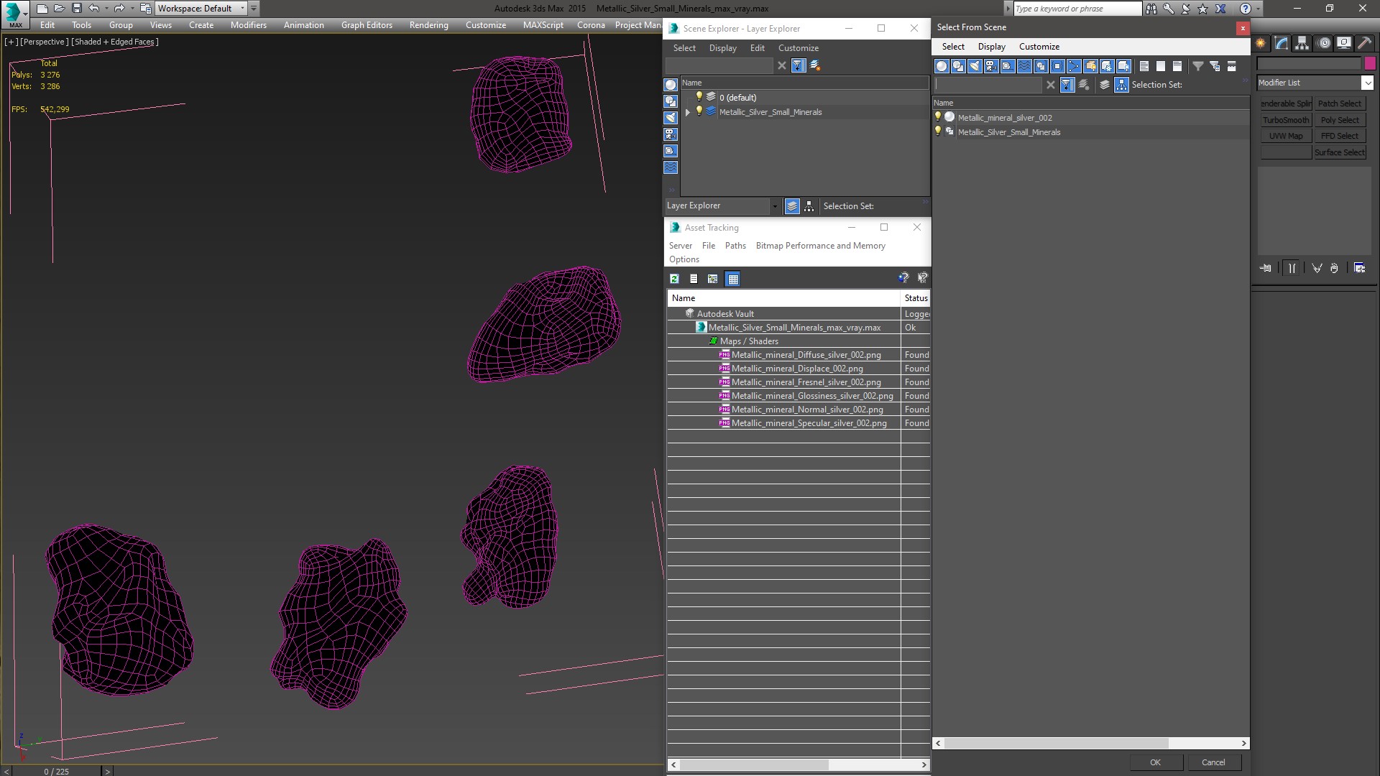Click the UVW Map modifier button
Screen dimensions: 1380x776
pos(1286,136)
